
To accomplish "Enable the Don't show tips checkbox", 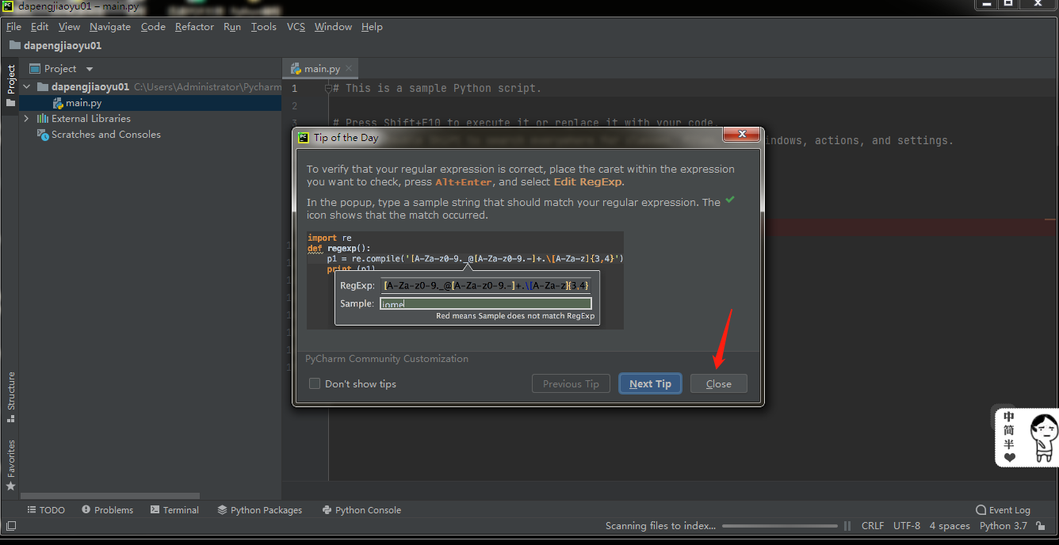I will tap(315, 383).
